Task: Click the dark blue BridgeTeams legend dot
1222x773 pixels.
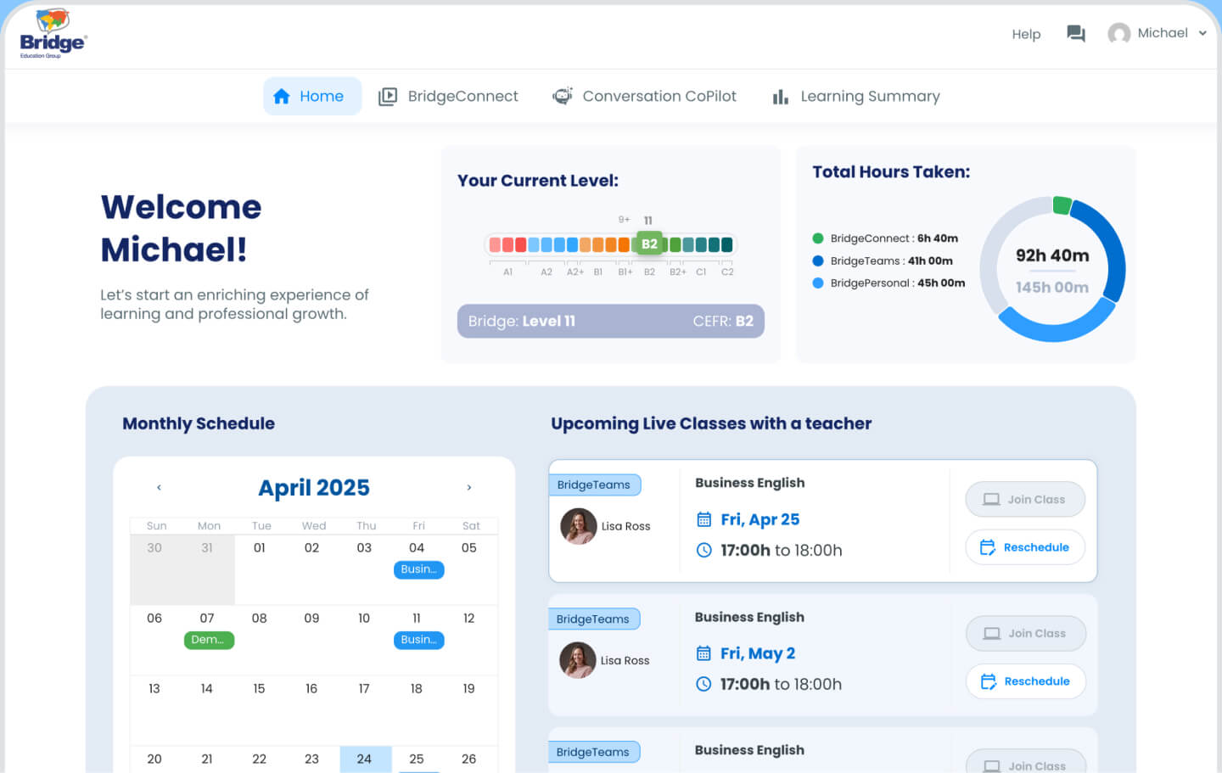Action: 818,260
